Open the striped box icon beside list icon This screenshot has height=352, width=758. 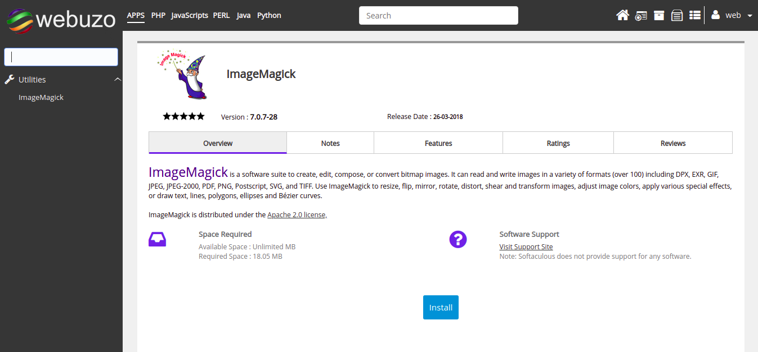coord(677,15)
